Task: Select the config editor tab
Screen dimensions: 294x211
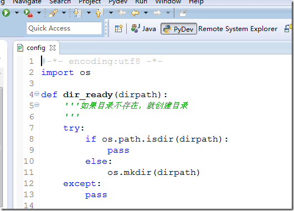Action: click(35, 48)
